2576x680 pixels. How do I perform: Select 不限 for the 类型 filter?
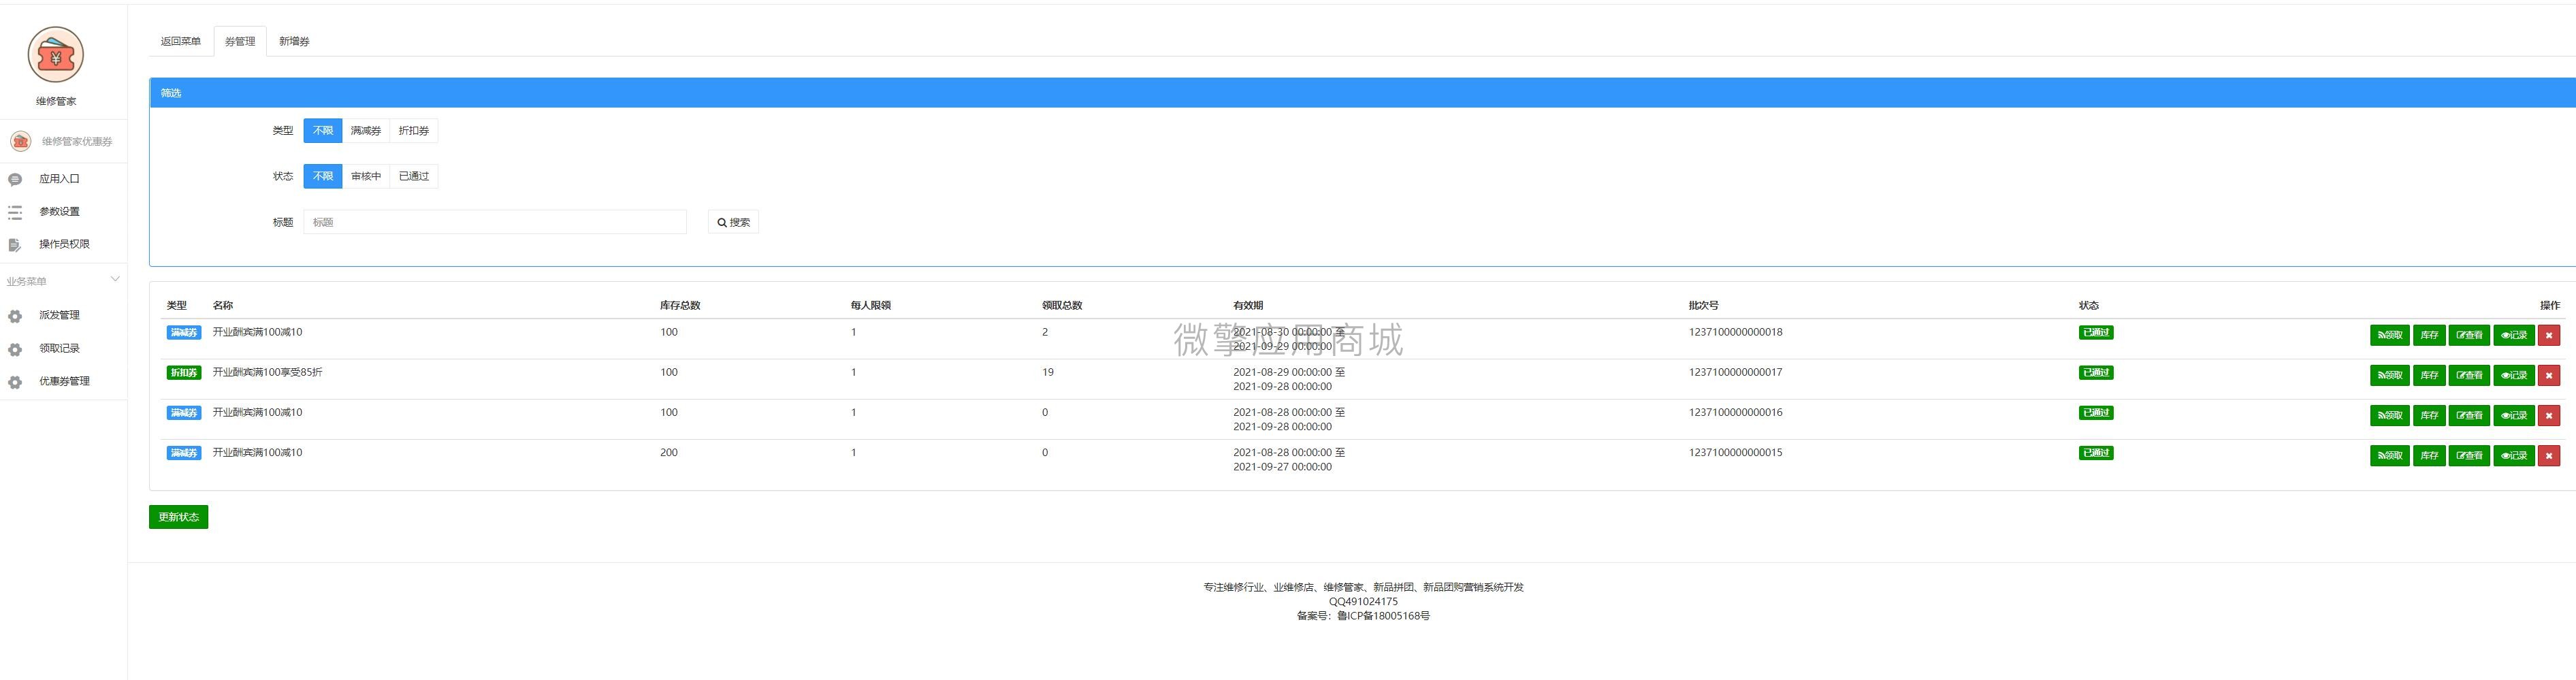(x=323, y=131)
